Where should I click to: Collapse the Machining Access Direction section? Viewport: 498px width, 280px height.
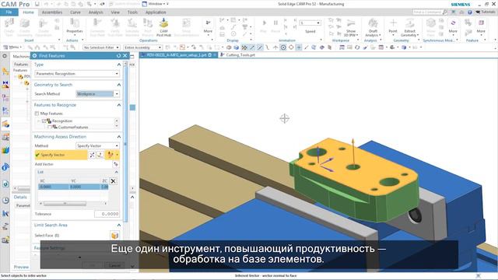point(119,137)
